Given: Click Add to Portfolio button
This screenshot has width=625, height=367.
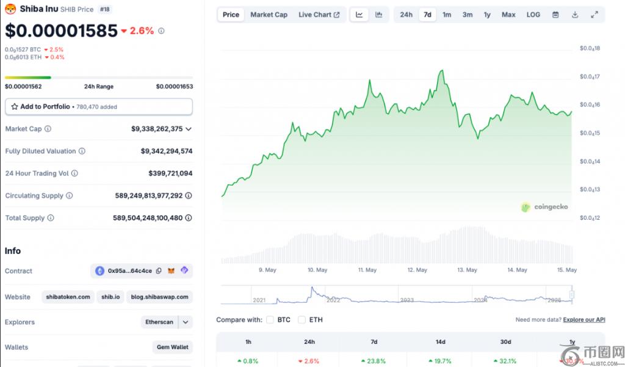Looking at the screenshot, I should point(99,106).
